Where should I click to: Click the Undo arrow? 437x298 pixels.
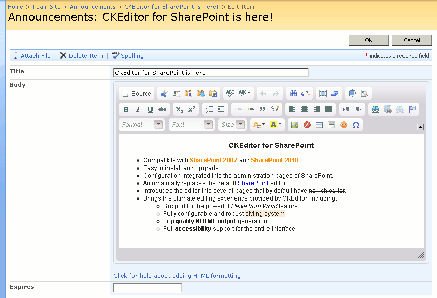click(263, 94)
